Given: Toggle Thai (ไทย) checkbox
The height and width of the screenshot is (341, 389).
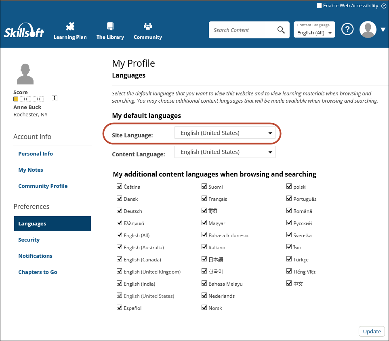Looking at the screenshot, I should pyautogui.click(x=289, y=247).
